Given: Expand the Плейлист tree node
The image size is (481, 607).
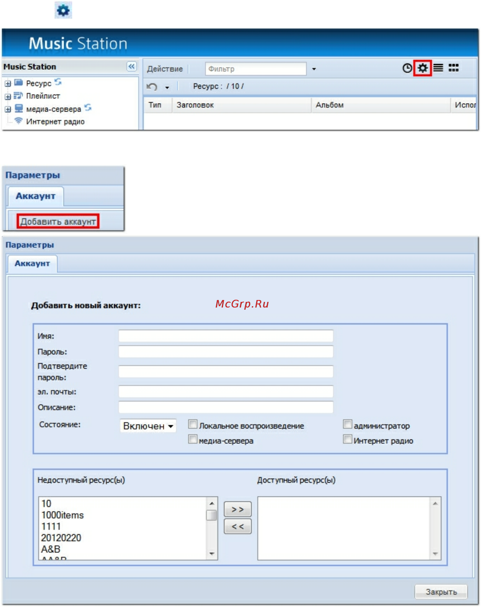Looking at the screenshot, I should (8, 97).
